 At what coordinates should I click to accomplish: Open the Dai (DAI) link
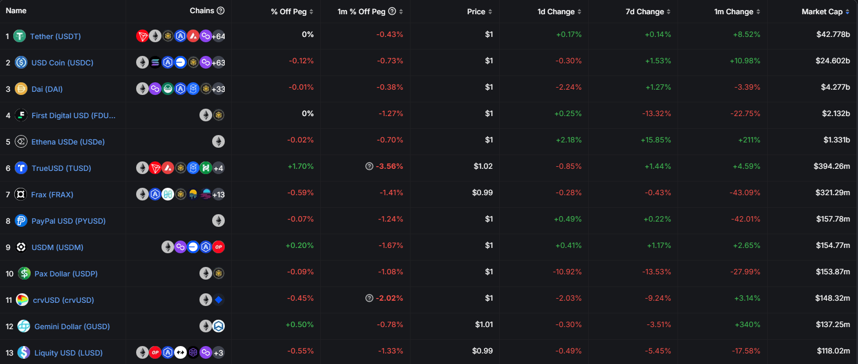47,89
